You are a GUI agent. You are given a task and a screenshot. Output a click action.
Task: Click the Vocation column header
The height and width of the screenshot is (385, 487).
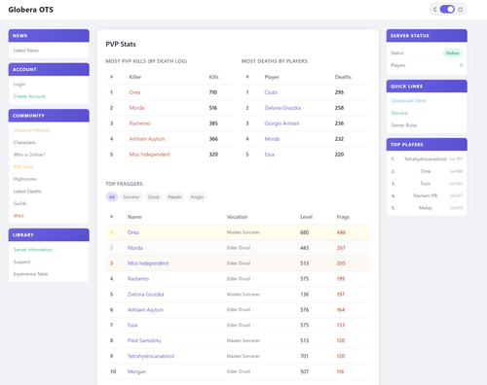pyautogui.click(x=237, y=217)
